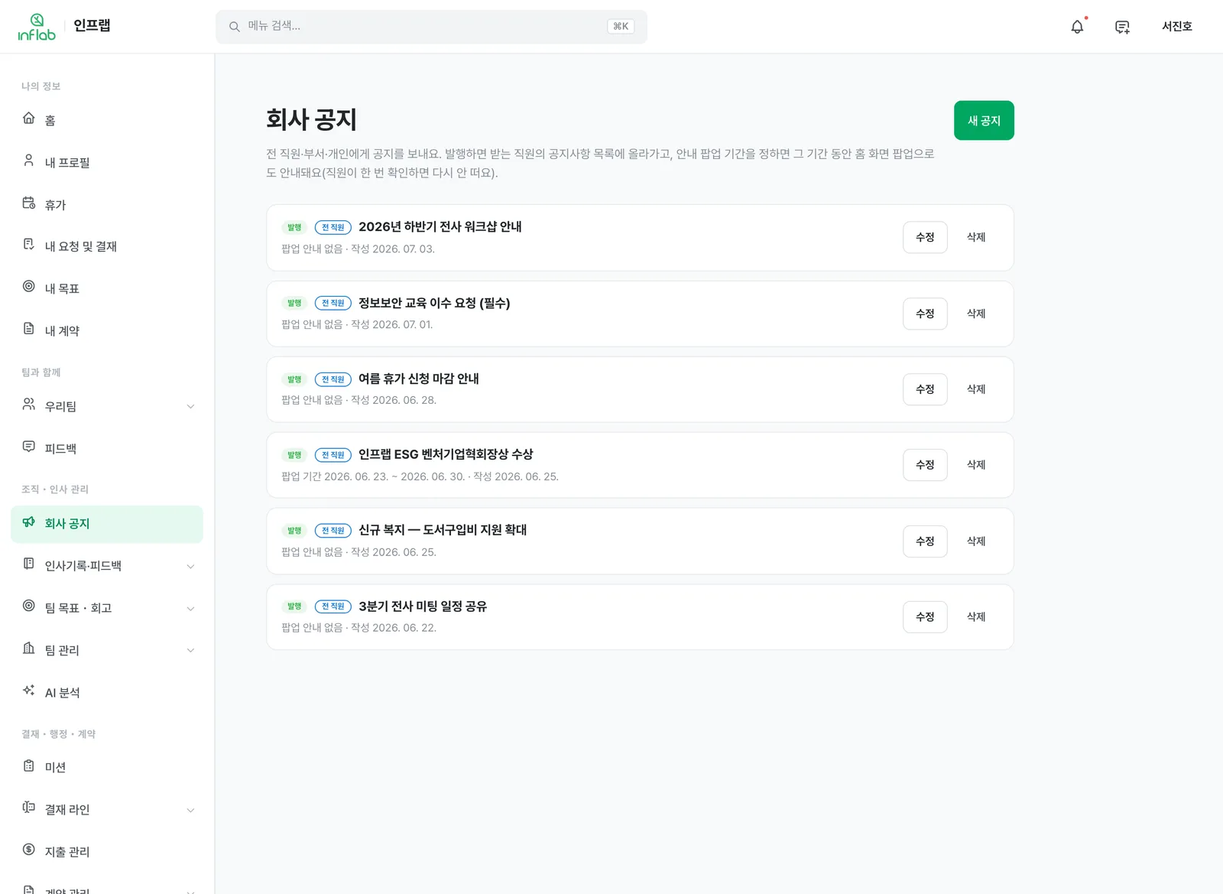Viewport: 1223px width, 894px height.
Task: Click the inflab logo icon
Action: click(x=37, y=27)
